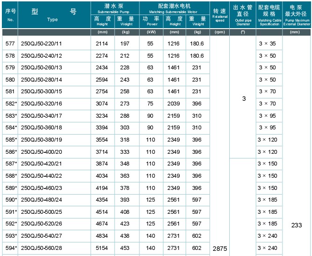
Task: Click the rotational speed value 2875
Action: (x=219, y=248)
